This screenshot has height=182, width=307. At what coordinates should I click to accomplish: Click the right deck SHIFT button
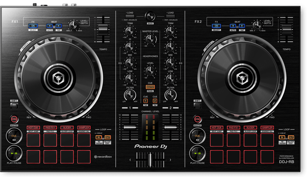tap(197, 106)
